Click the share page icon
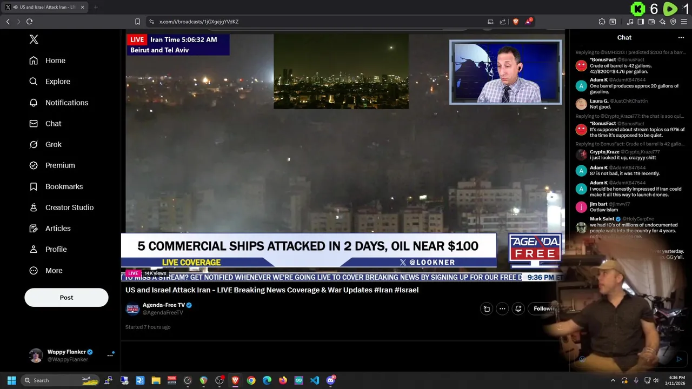 point(503,22)
